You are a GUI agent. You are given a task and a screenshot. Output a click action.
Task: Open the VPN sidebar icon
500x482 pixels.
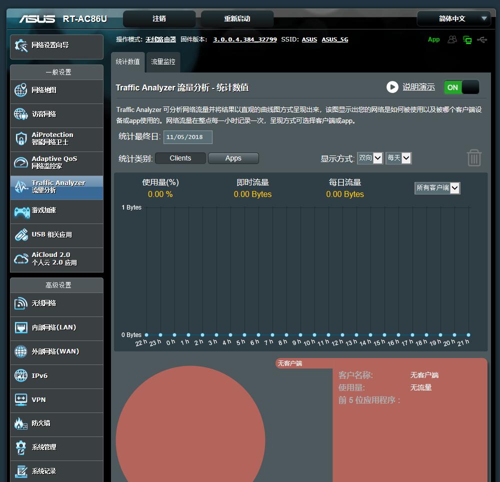tap(21, 399)
